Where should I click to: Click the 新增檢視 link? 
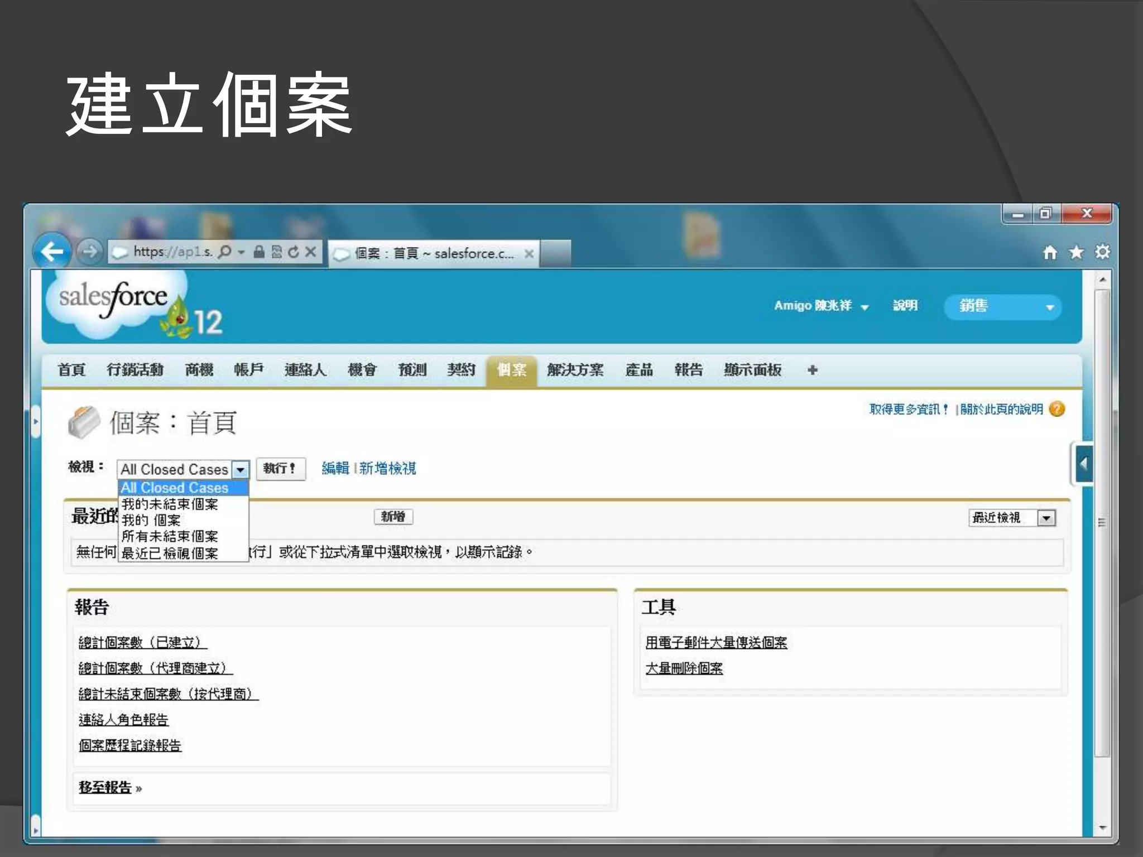pos(387,468)
